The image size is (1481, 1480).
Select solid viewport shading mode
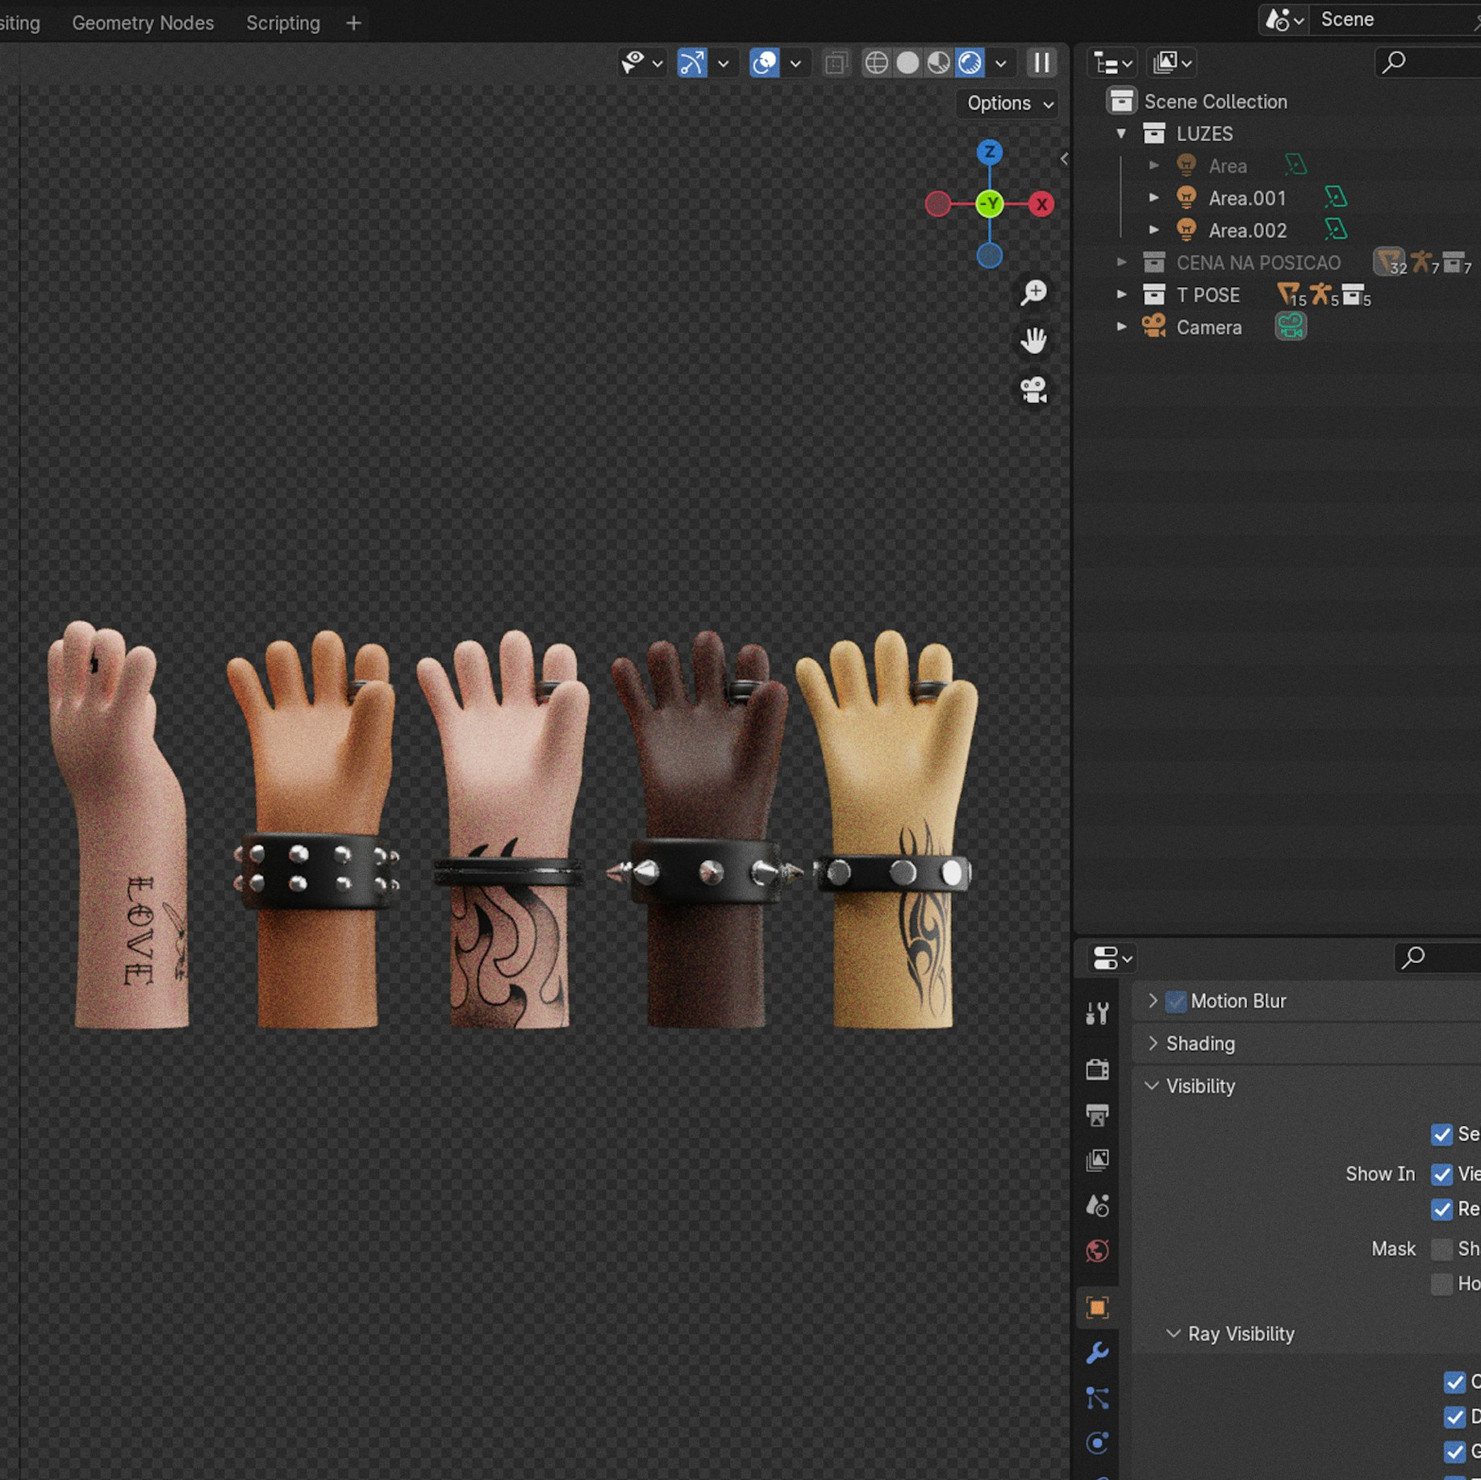(907, 63)
